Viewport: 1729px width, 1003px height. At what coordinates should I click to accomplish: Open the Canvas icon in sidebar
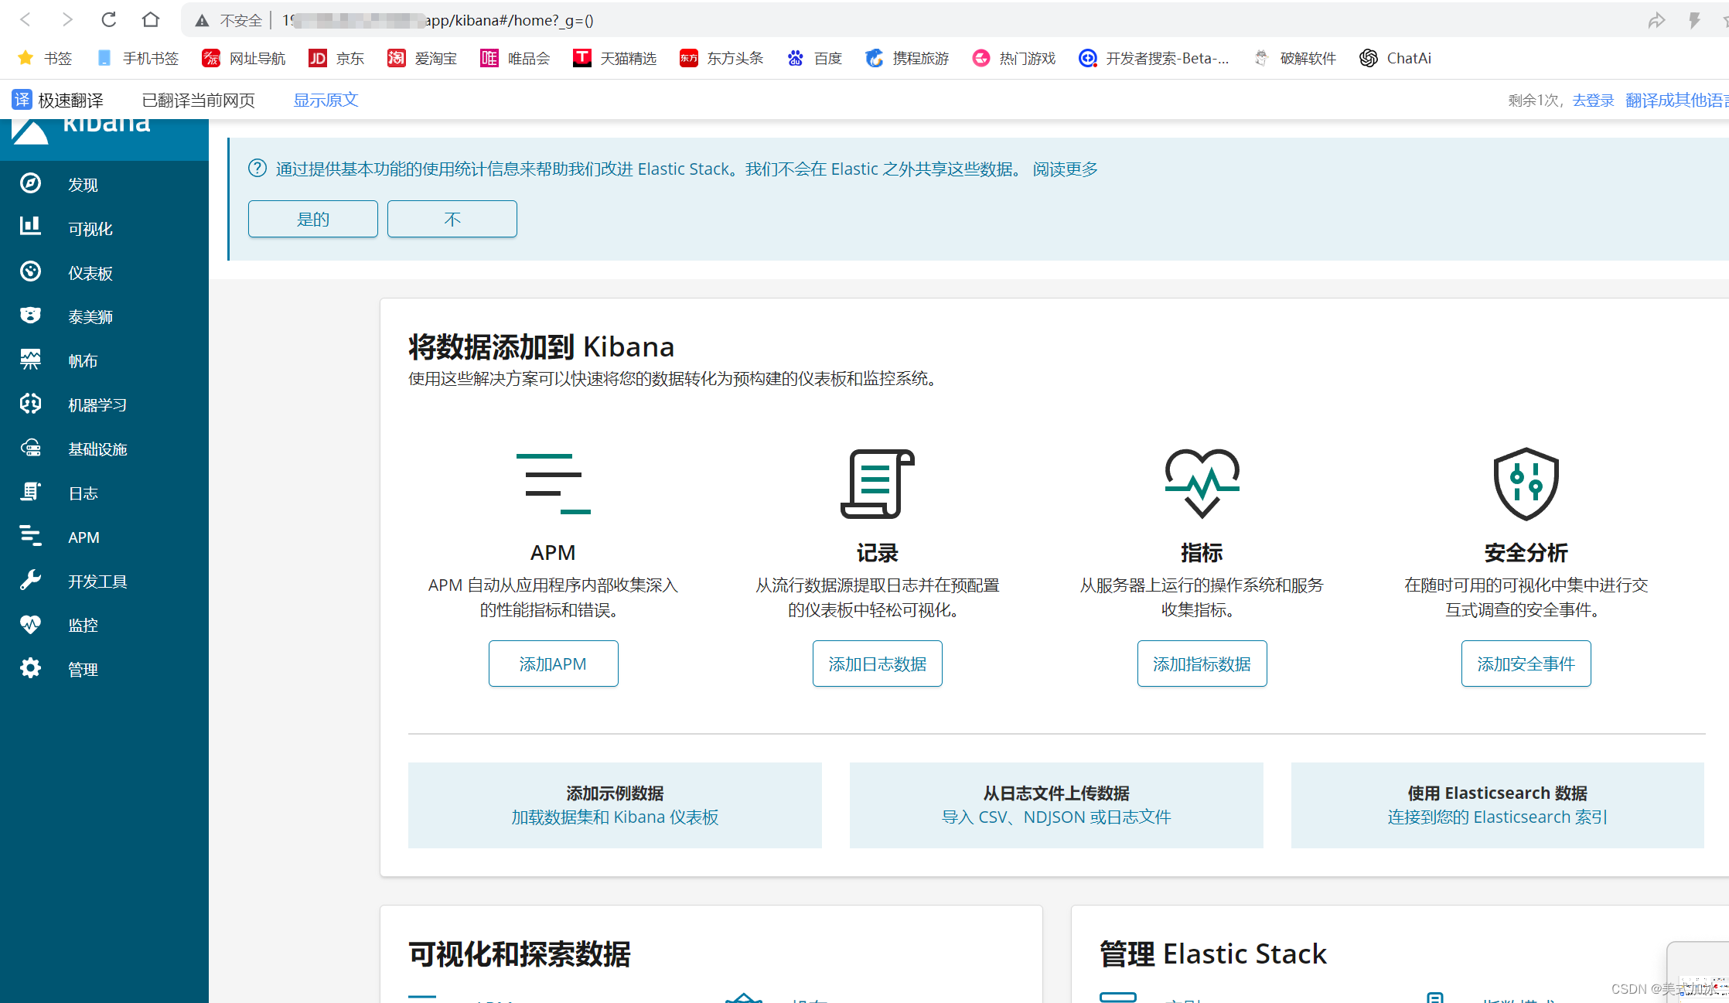click(x=30, y=359)
